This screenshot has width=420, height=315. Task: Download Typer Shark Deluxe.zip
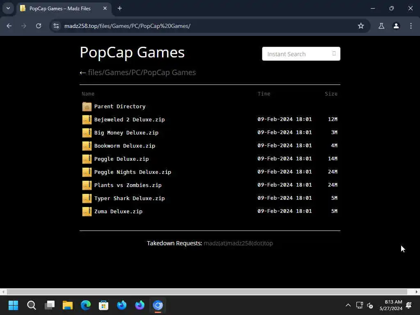(129, 198)
